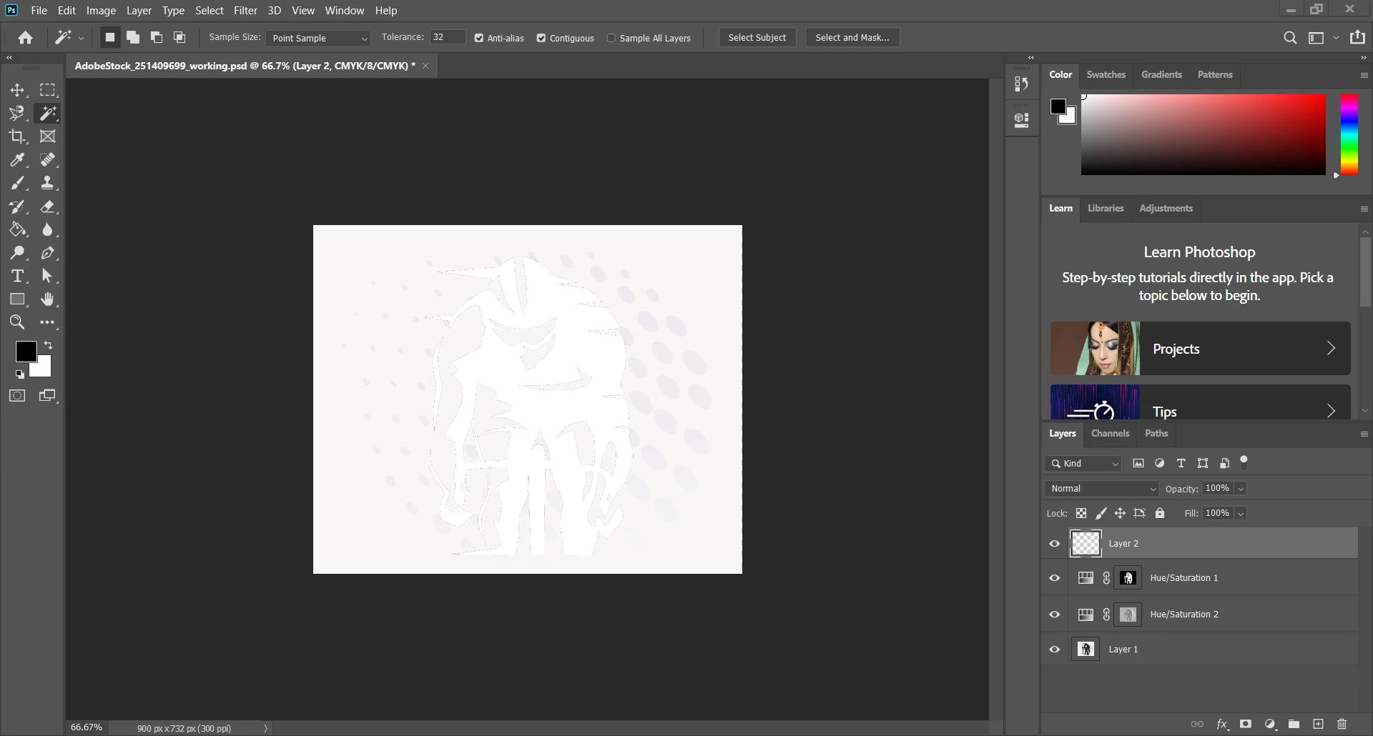Viewport: 1373px width, 736px height.
Task: Create a new layer with plus icon
Action: coord(1318,724)
